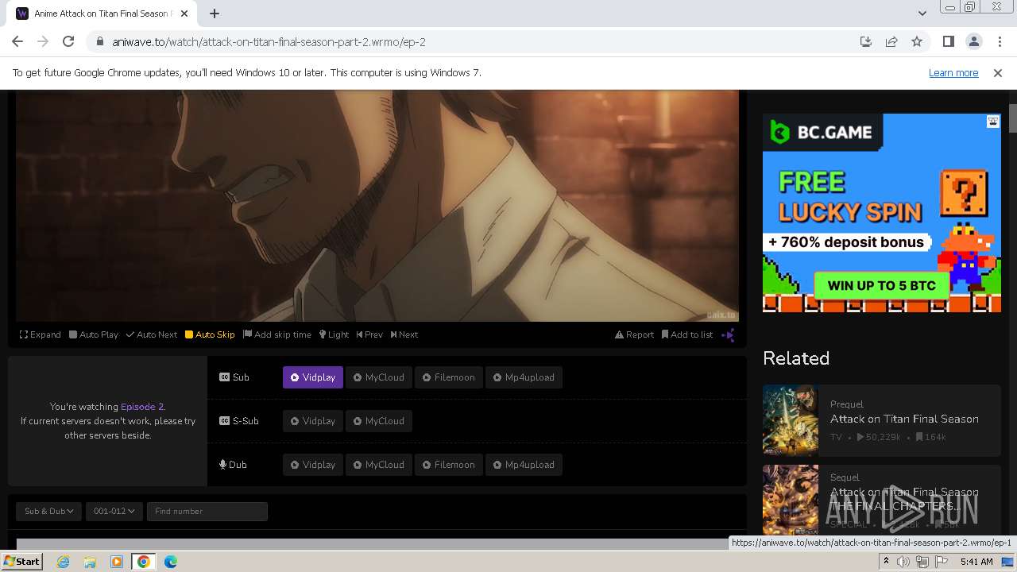The height and width of the screenshot is (572, 1017).
Task: Open a new browser tab
Action: coord(215,14)
